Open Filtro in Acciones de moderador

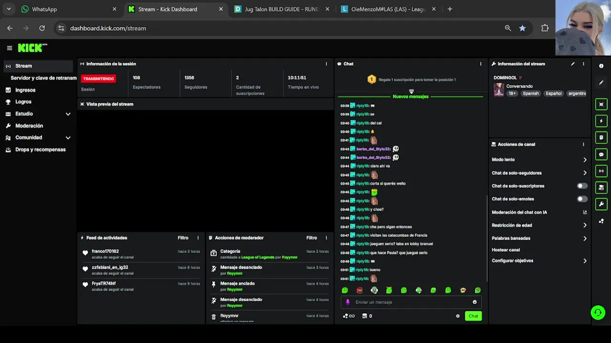click(312, 238)
